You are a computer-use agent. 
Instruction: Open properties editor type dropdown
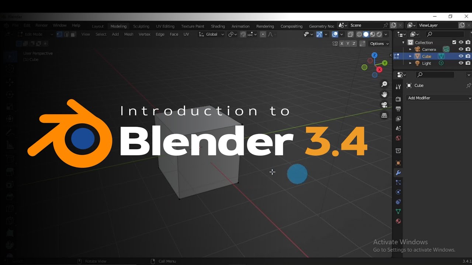[401, 75]
